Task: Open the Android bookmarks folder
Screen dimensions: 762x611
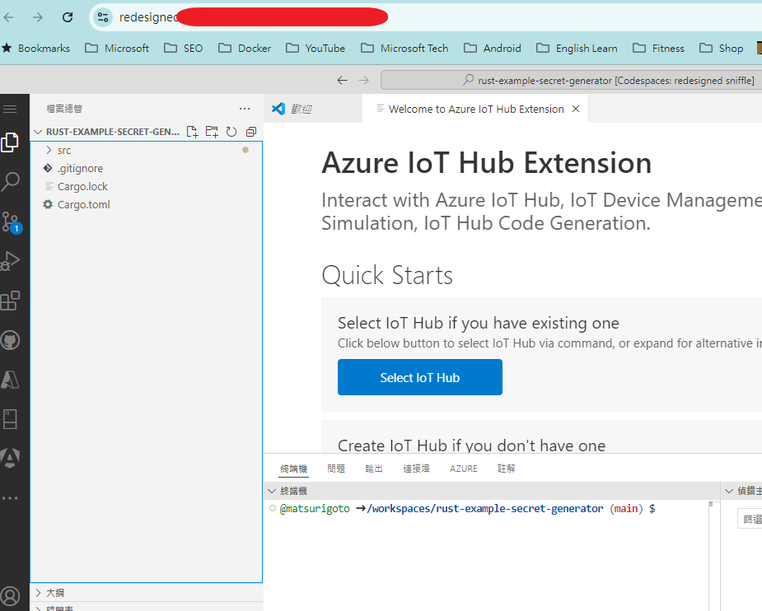Action: point(493,48)
